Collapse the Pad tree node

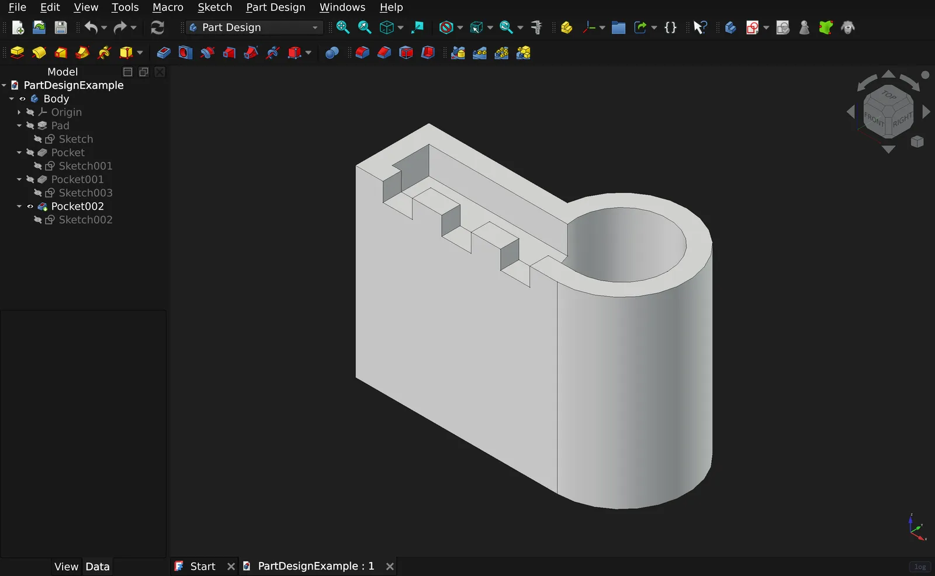[19, 126]
